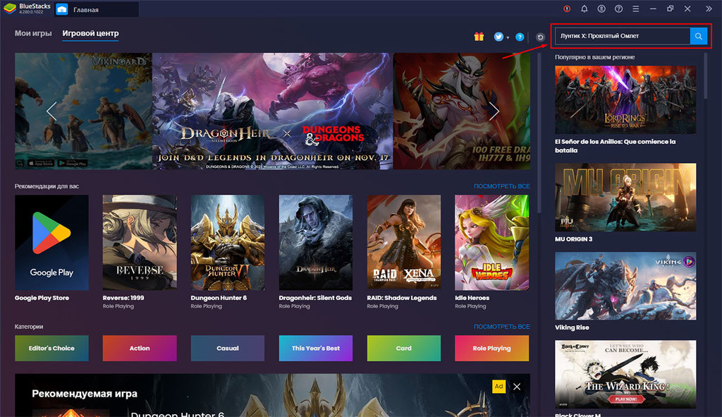Click the Google Play Store title text
This screenshot has width=722, height=417.
click(x=42, y=298)
